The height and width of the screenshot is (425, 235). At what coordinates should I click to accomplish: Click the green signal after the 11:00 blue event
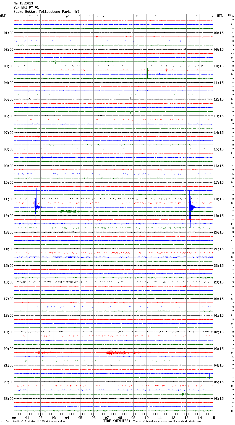click(70, 211)
